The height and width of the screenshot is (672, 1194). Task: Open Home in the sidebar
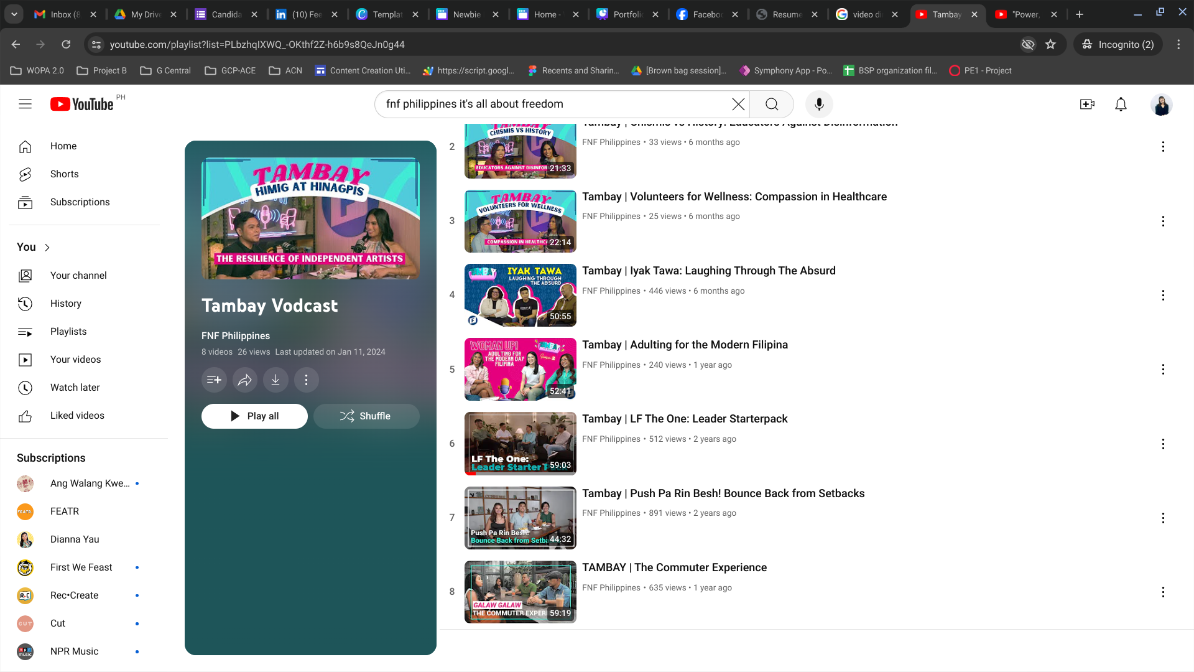click(x=84, y=146)
